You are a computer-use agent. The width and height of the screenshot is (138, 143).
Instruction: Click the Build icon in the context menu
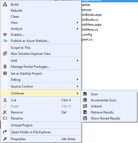(5, 4)
